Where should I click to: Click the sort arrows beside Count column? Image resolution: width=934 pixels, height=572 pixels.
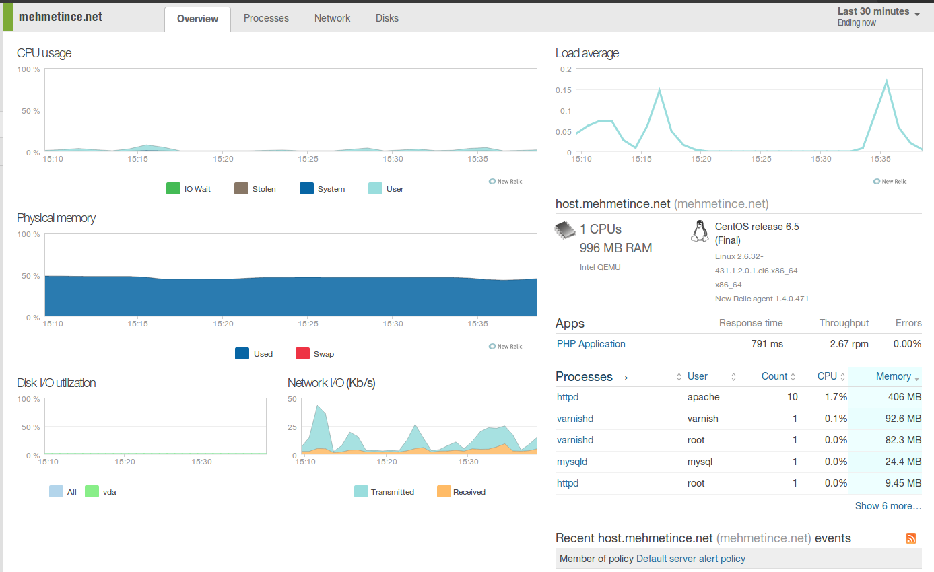click(793, 377)
